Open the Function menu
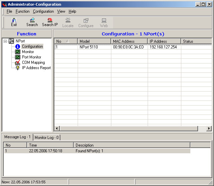The width and height of the screenshot is (214, 186). [x=22, y=11]
